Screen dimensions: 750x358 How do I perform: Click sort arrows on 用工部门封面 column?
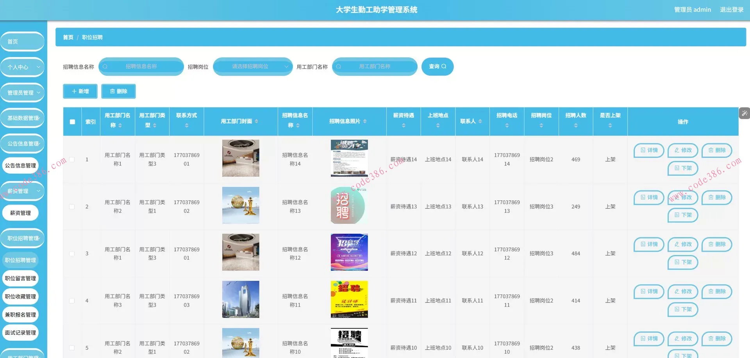257,121
